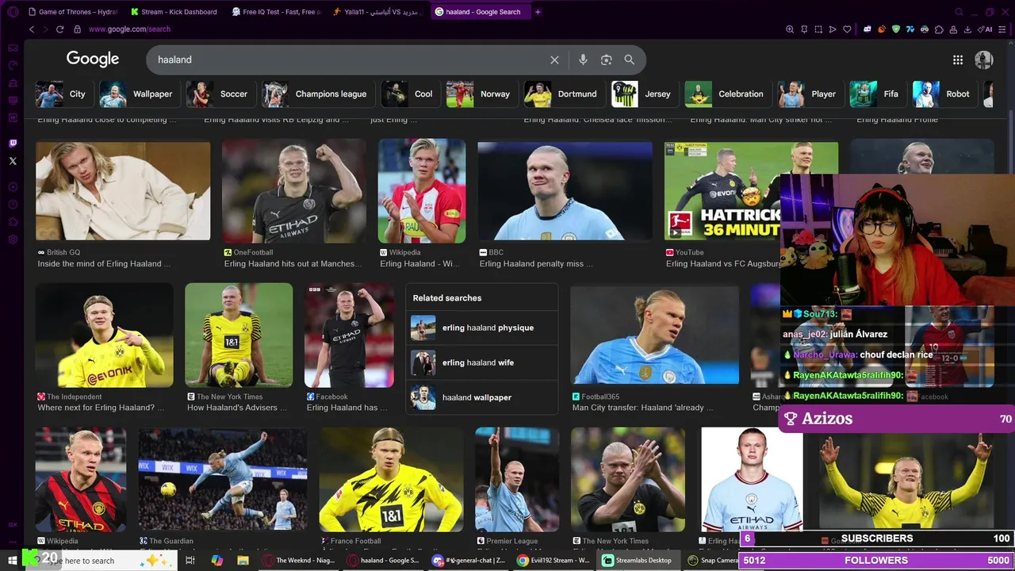This screenshot has width=1015, height=571.
Task: Go back with the browser back arrow
Action: 32,29
